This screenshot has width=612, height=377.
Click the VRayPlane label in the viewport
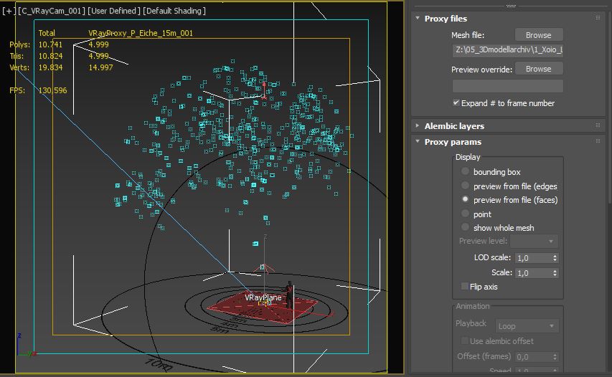[263, 297]
